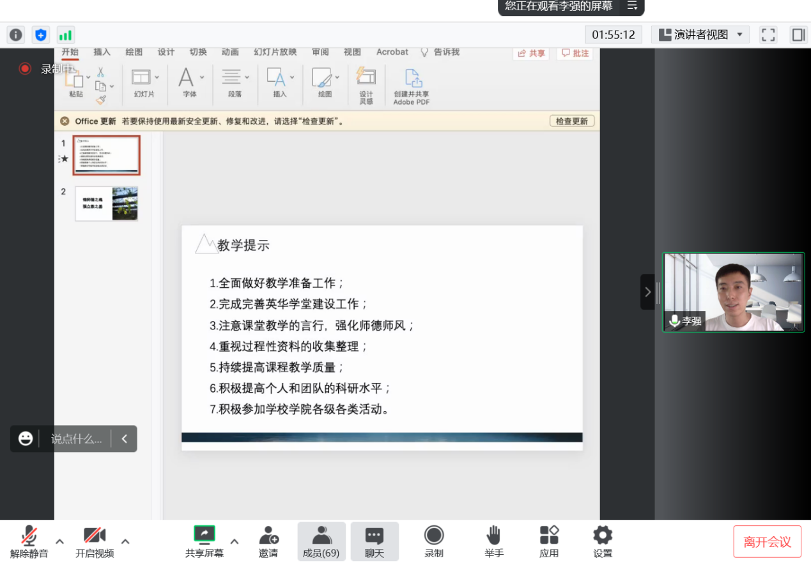The image size is (811, 563).
Task: Click the 说点什么 message input
Action: [76, 439]
